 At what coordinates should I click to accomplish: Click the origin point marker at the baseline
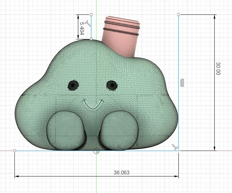tap(96, 151)
